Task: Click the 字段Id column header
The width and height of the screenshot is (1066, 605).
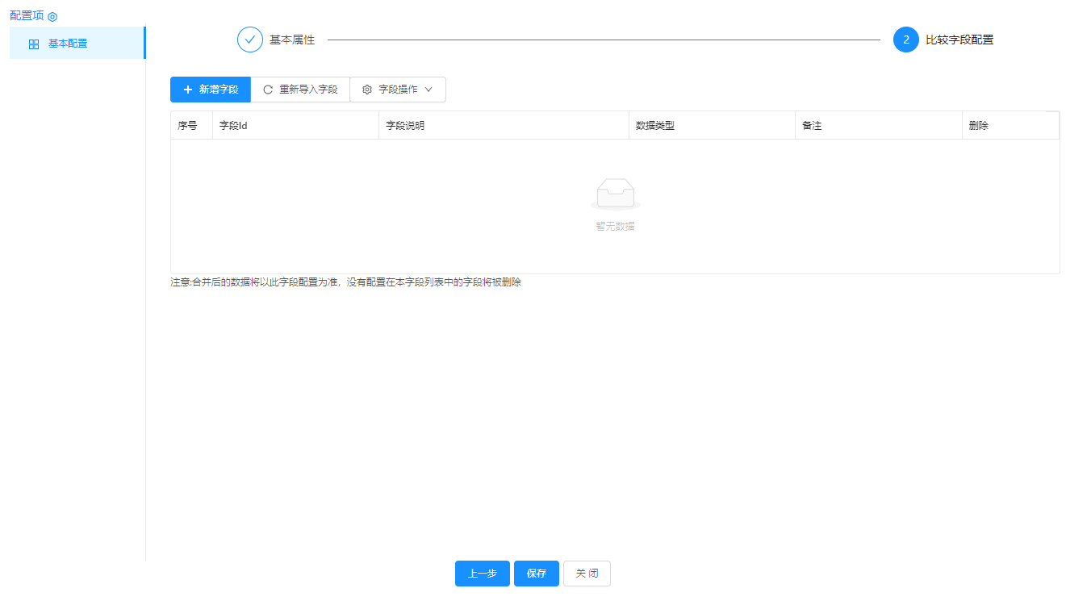Action: [x=233, y=126]
